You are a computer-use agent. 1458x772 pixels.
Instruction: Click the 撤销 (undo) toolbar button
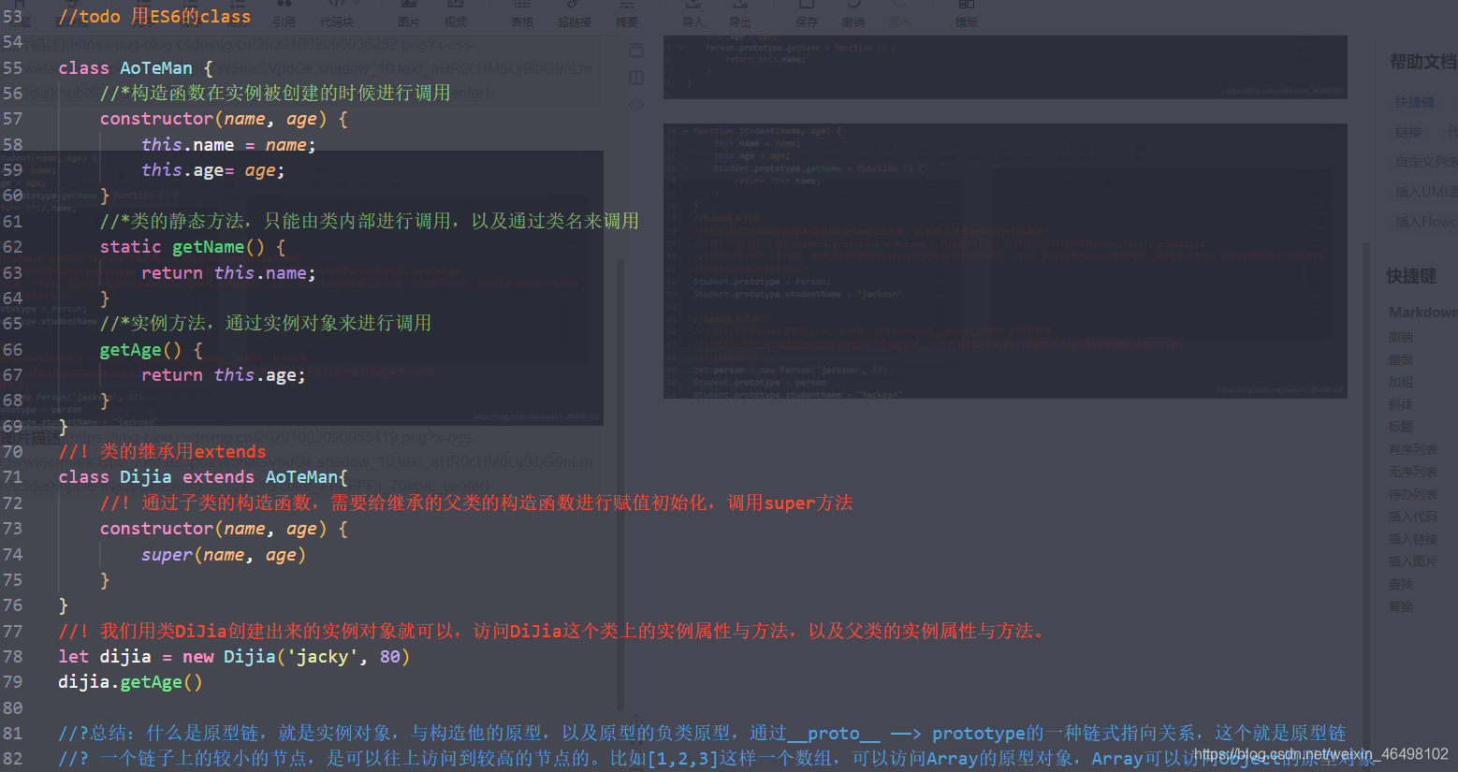(x=853, y=13)
